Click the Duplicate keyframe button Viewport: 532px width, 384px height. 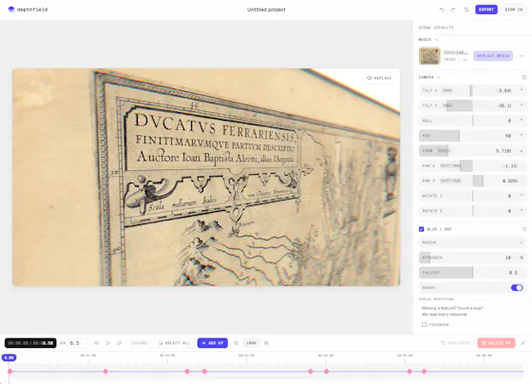pyautogui.click(x=455, y=343)
